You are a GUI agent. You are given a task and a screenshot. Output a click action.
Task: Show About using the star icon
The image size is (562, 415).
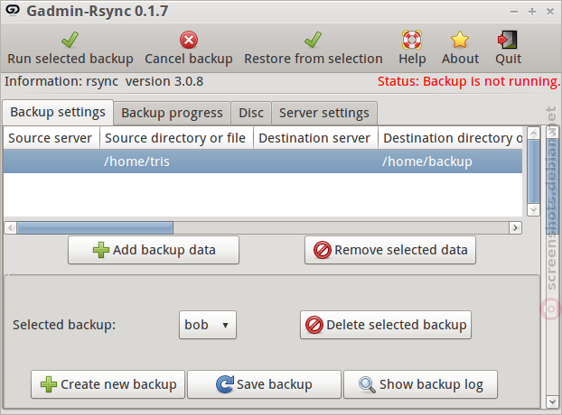tap(460, 40)
